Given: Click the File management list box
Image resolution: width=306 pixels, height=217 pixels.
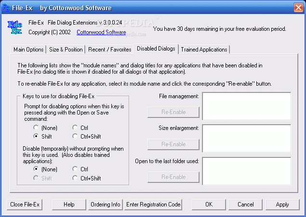Looking at the screenshot, I should click(x=247, y=106).
